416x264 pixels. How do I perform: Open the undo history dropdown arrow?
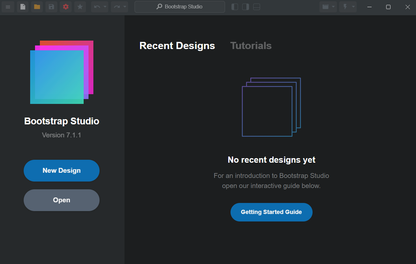pyautogui.click(x=105, y=7)
